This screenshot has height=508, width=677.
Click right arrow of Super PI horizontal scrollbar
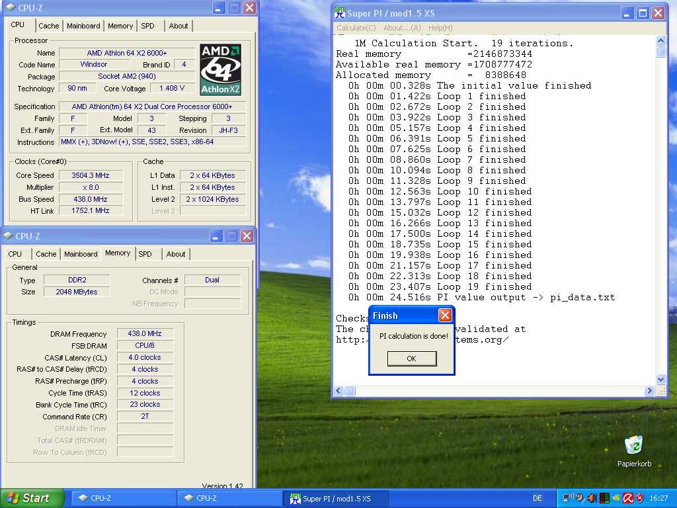(649, 391)
